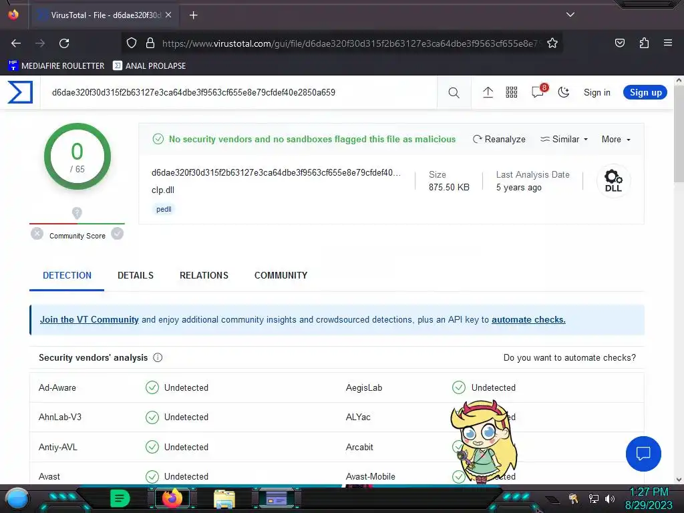Click Firefox on the taskbar
This screenshot has width=684, height=513.
pos(172,498)
